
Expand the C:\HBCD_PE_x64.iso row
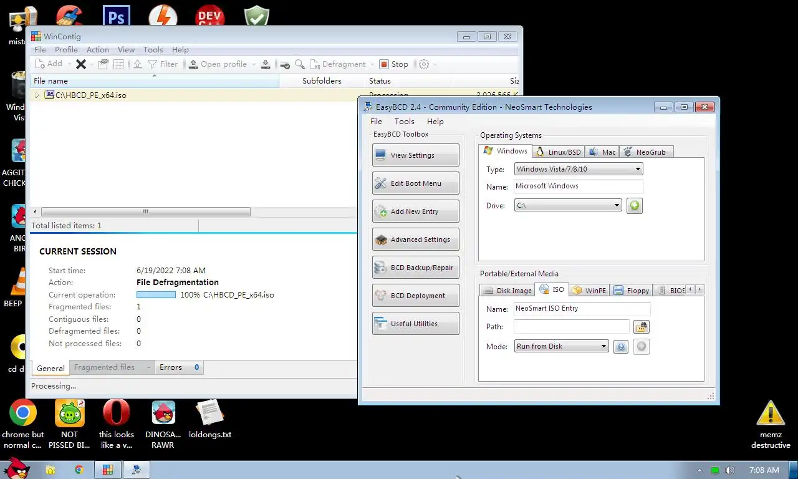tap(37, 95)
